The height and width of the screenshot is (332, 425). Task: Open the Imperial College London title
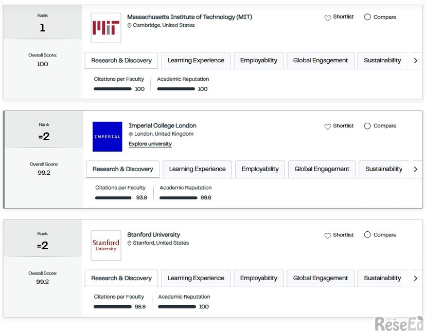[x=163, y=125]
